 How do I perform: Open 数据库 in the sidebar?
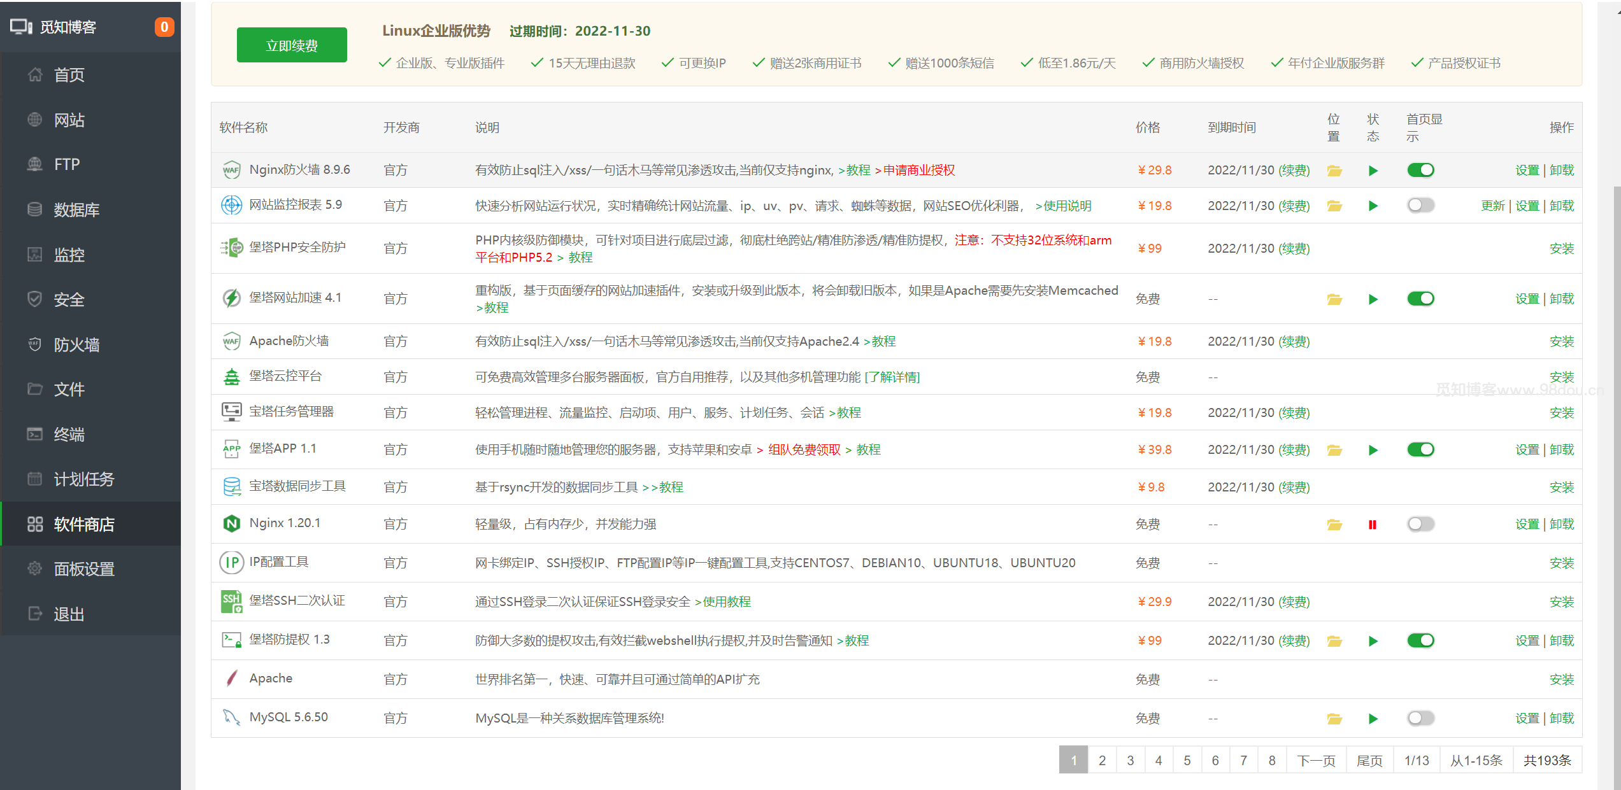coord(90,209)
